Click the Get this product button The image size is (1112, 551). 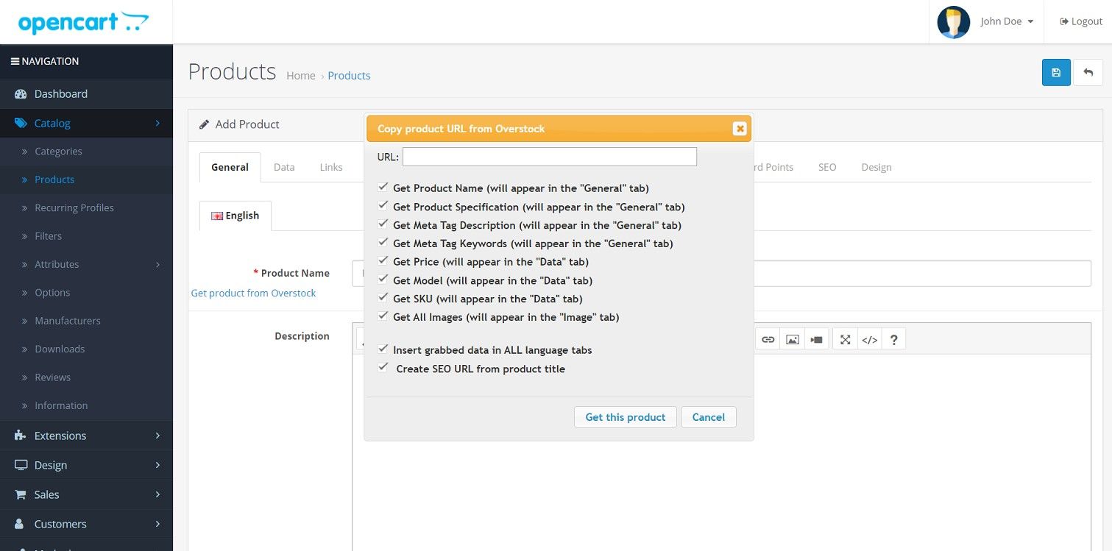[625, 417]
